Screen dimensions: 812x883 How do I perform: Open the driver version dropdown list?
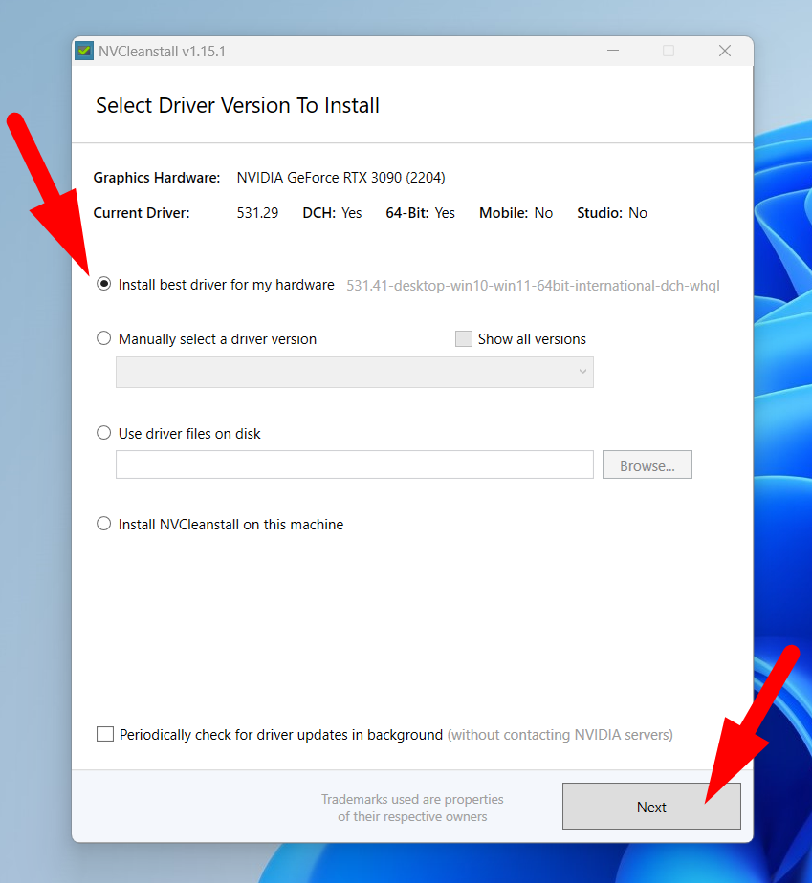pyautogui.click(x=355, y=373)
